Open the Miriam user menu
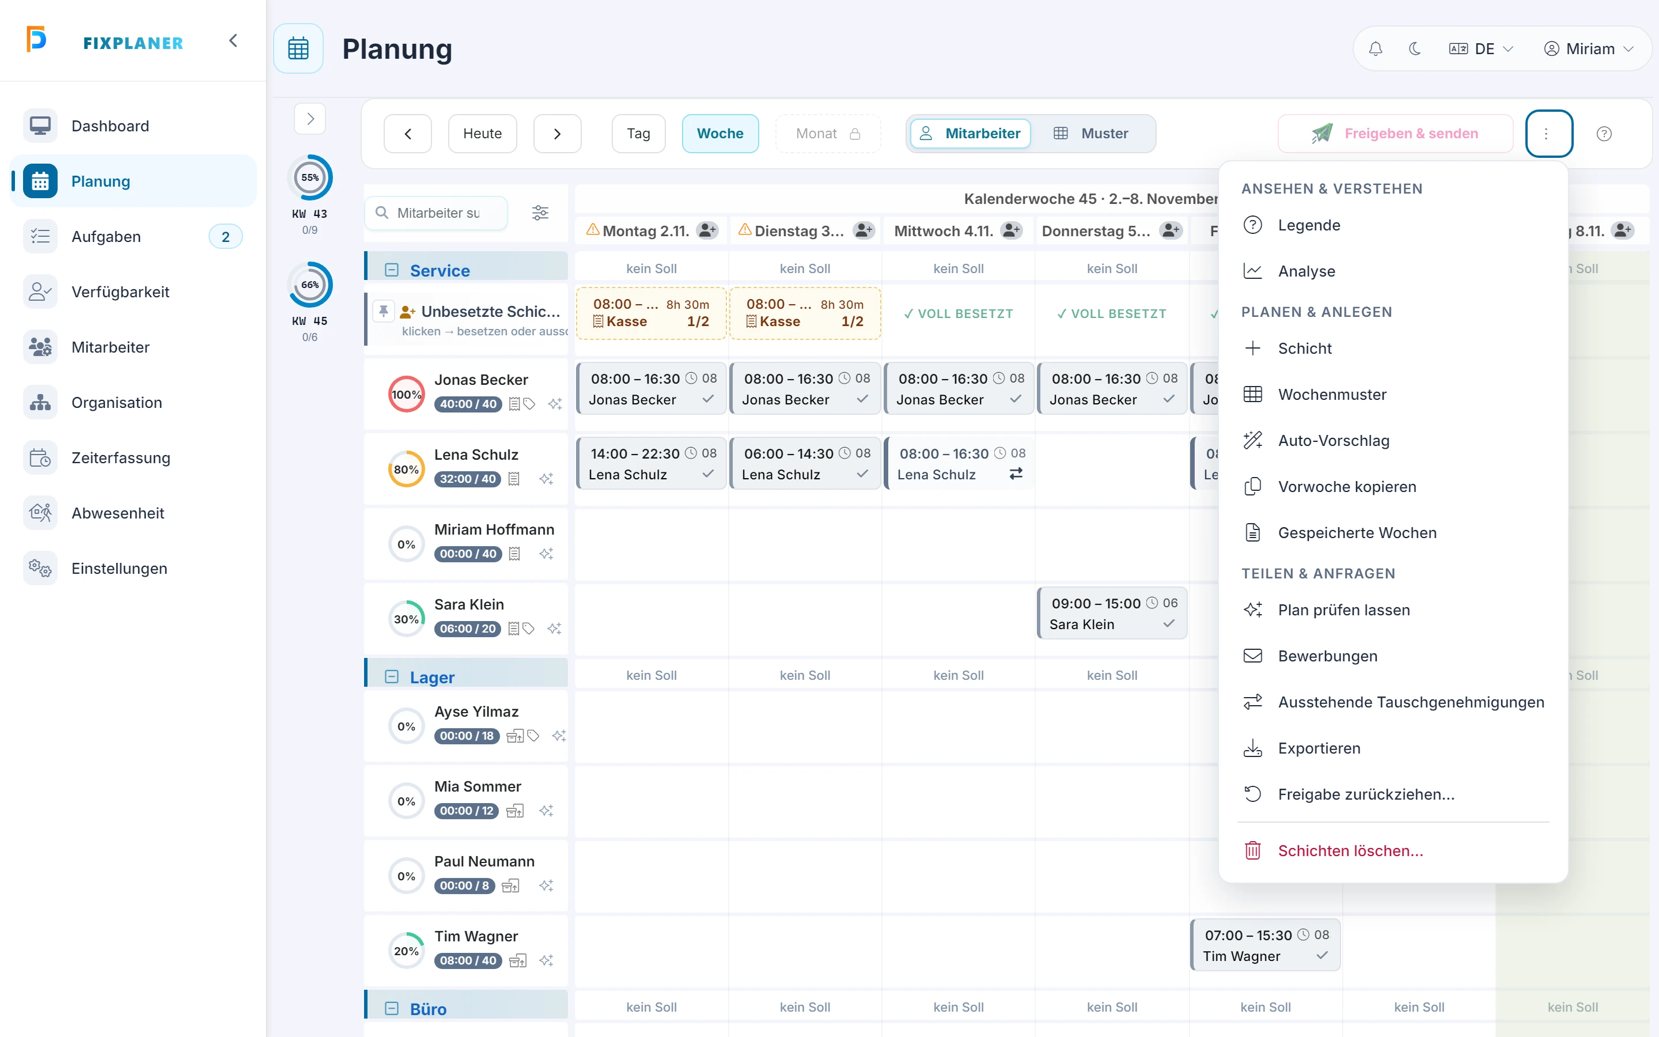 tap(1588, 49)
